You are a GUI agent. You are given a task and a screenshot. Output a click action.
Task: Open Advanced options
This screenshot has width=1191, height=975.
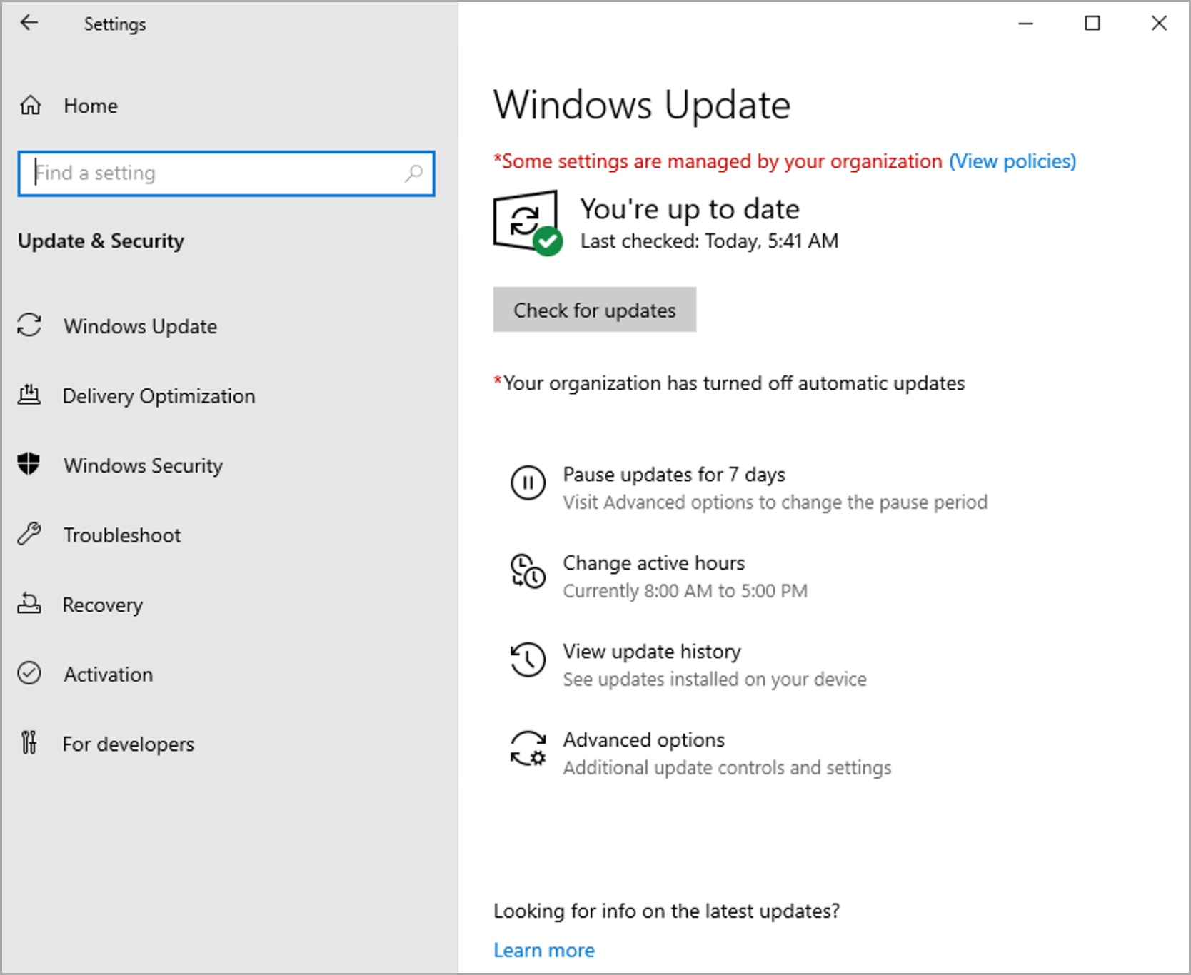pos(644,739)
